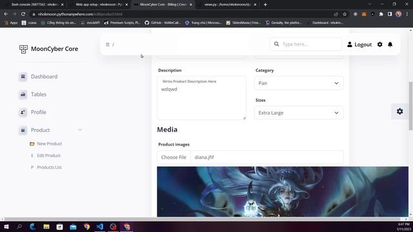Image resolution: width=413 pixels, height=232 pixels.
Task: Open the Dashboard : nhokm bookmark
Action: coord(325,23)
